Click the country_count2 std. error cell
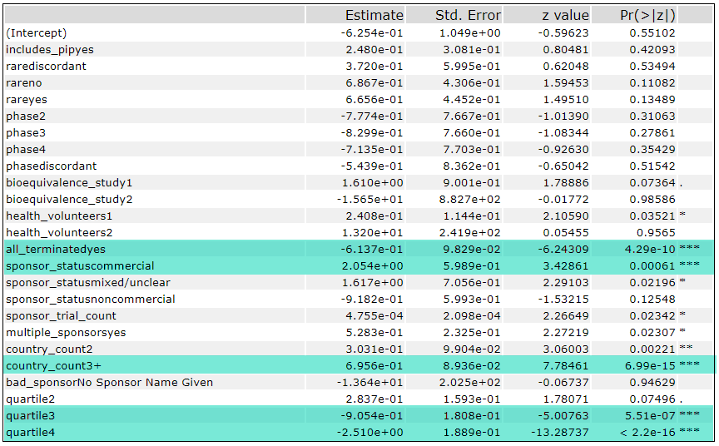The height and width of the screenshot is (446, 719). pyautogui.click(x=472, y=349)
